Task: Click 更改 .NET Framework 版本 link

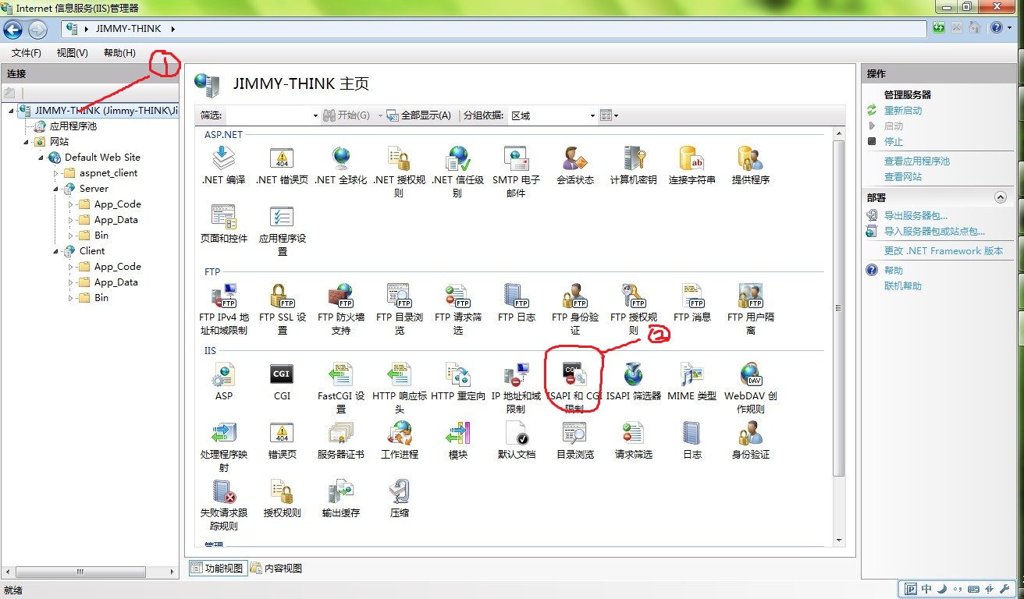Action: [x=944, y=251]
